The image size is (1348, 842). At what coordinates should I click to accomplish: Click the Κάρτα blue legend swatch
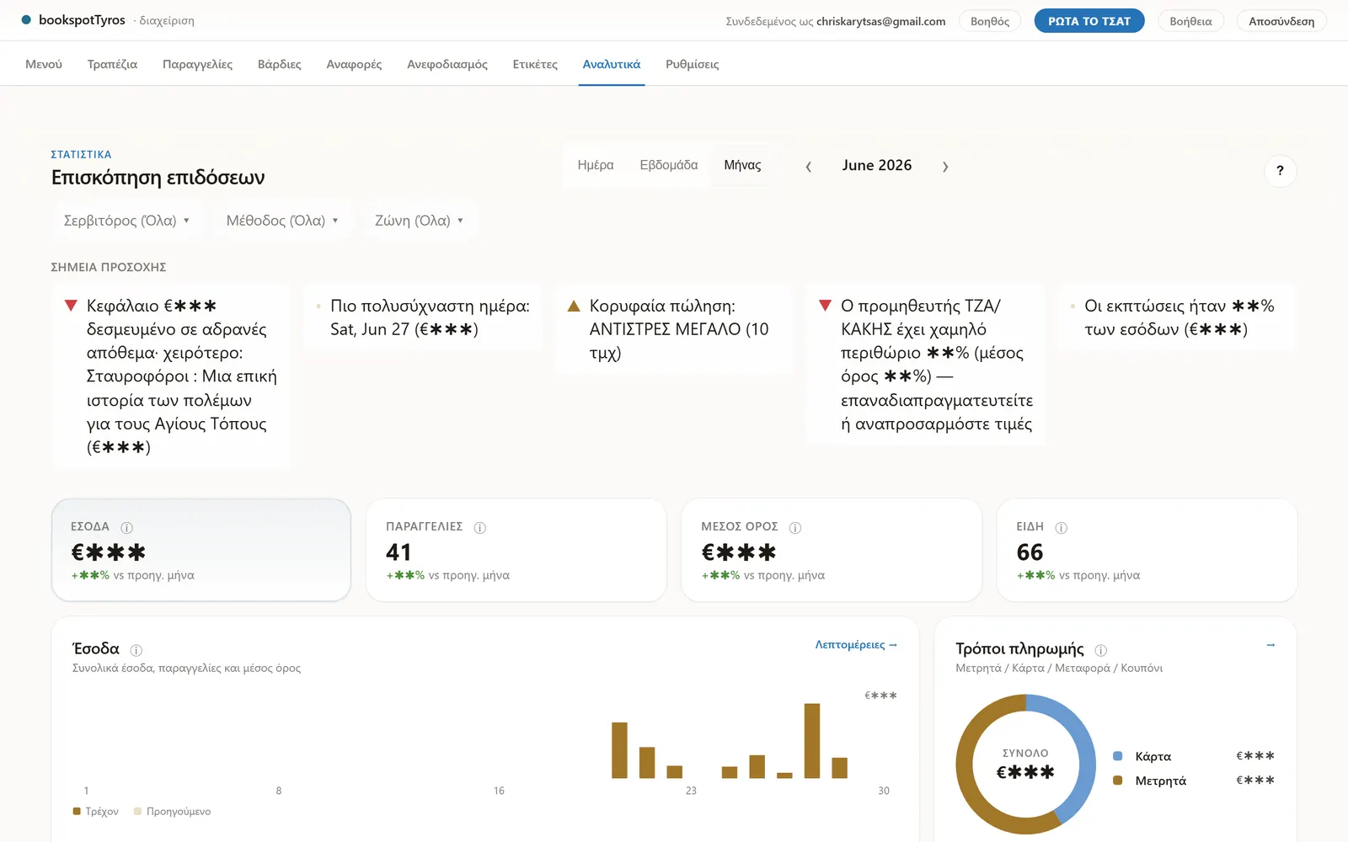click(1118, 756)
